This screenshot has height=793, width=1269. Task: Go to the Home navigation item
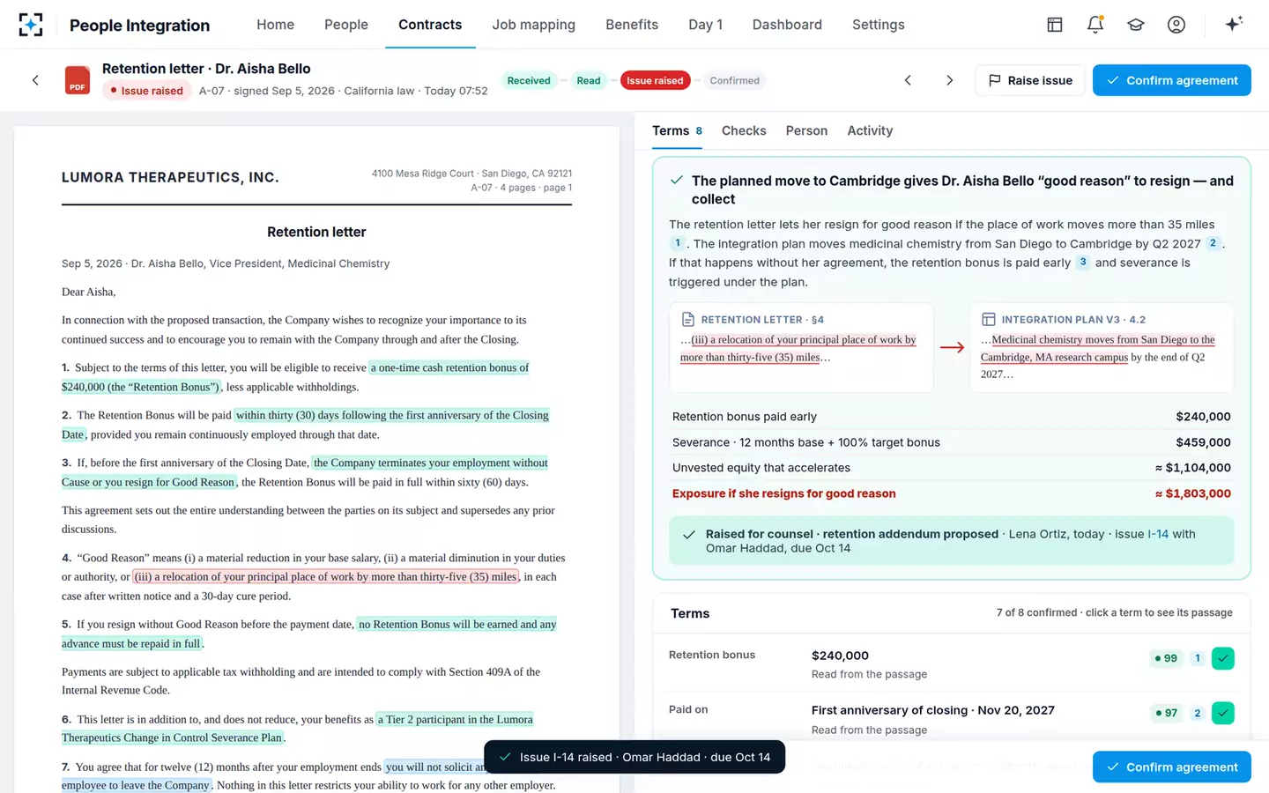point(275,25)
